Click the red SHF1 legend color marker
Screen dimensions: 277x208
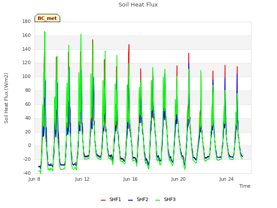coord(103,200)
